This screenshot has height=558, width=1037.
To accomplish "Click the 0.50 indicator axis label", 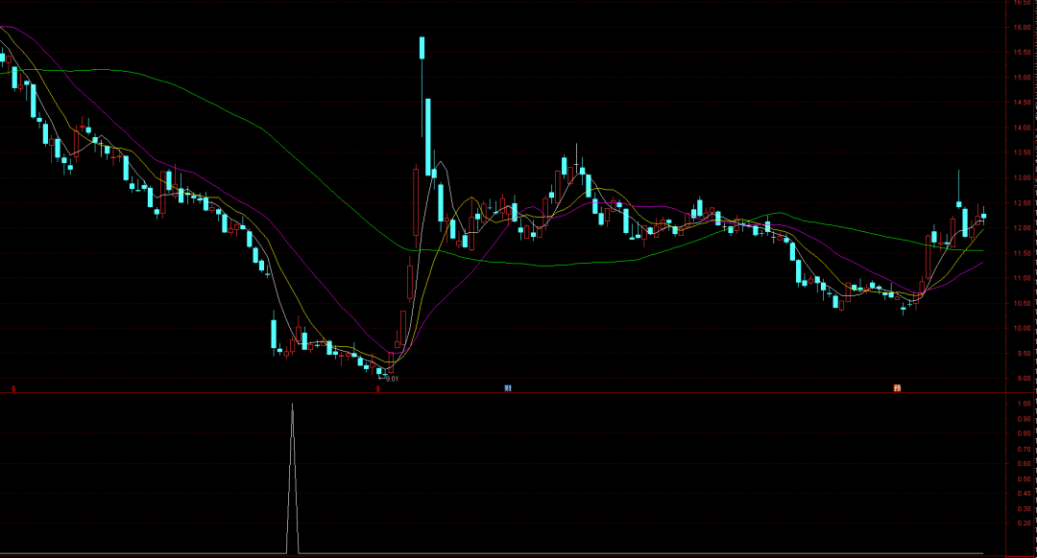I will (x=1024, y=478).
